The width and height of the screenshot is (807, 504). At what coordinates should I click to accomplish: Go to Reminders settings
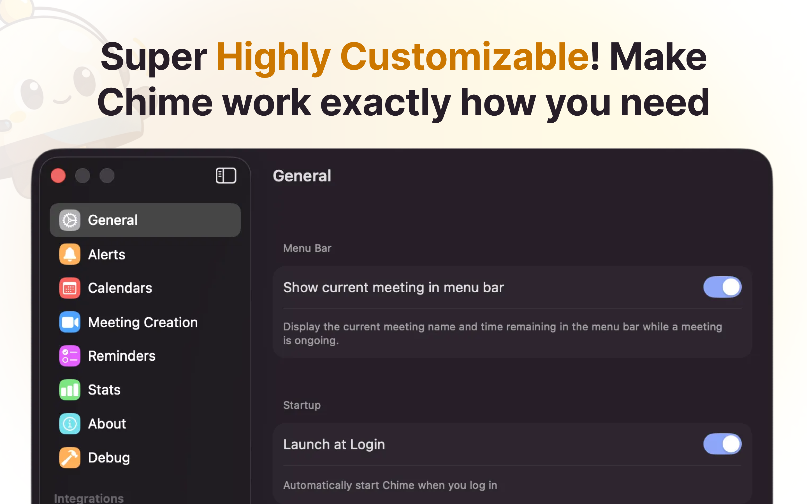[x=122, y=356]
